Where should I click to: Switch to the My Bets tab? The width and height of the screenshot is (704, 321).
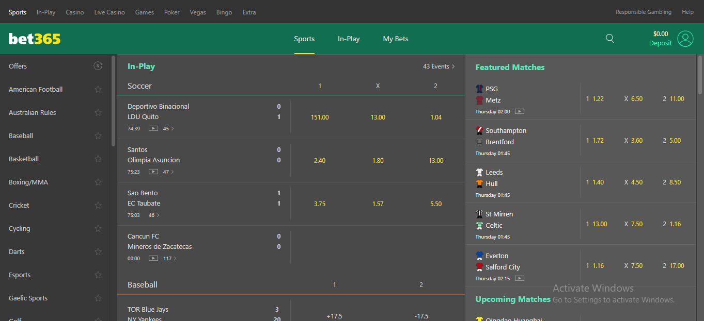pos(395,39)
